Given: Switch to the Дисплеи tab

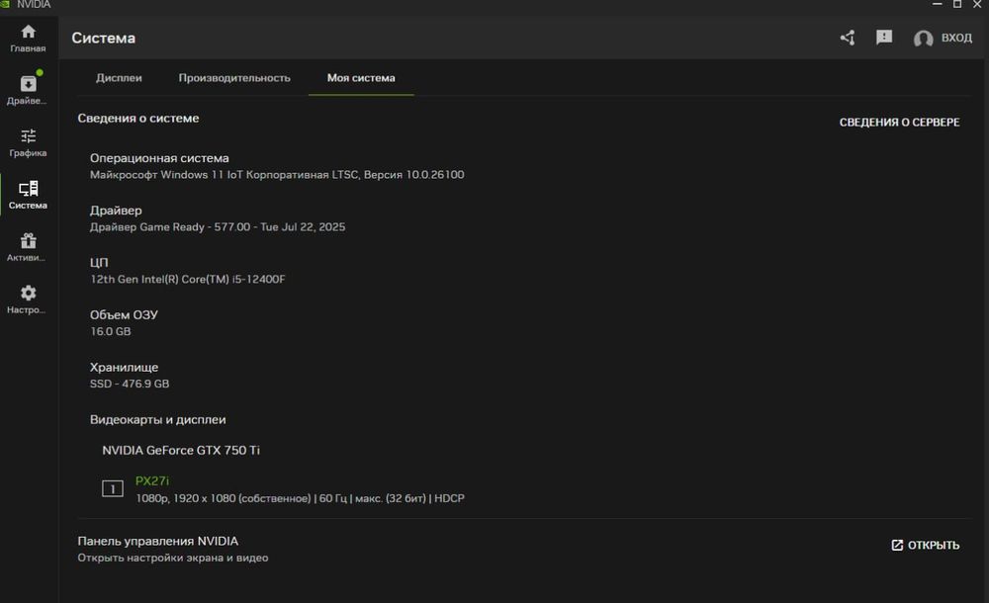Looking at the screenshot, I should tap(119, 78).
